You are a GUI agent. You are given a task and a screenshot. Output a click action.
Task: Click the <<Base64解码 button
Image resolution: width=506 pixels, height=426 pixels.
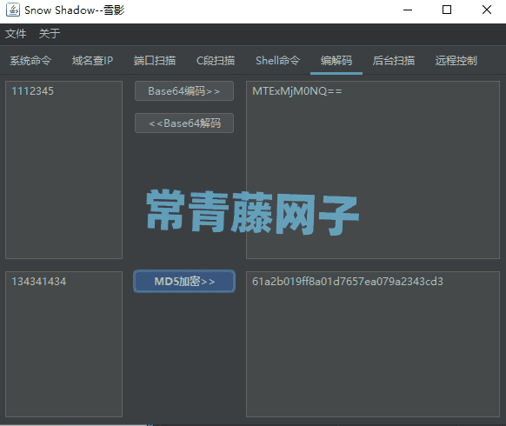184,123
